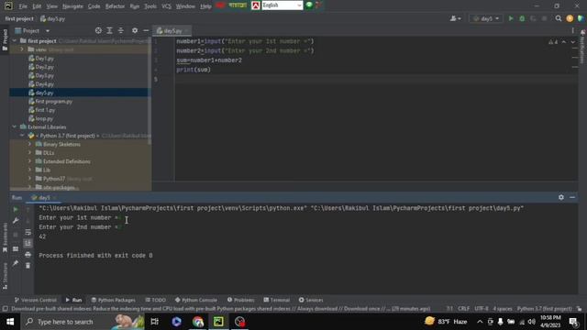Toggle Bookmarks side tool window

click(5, 238)
